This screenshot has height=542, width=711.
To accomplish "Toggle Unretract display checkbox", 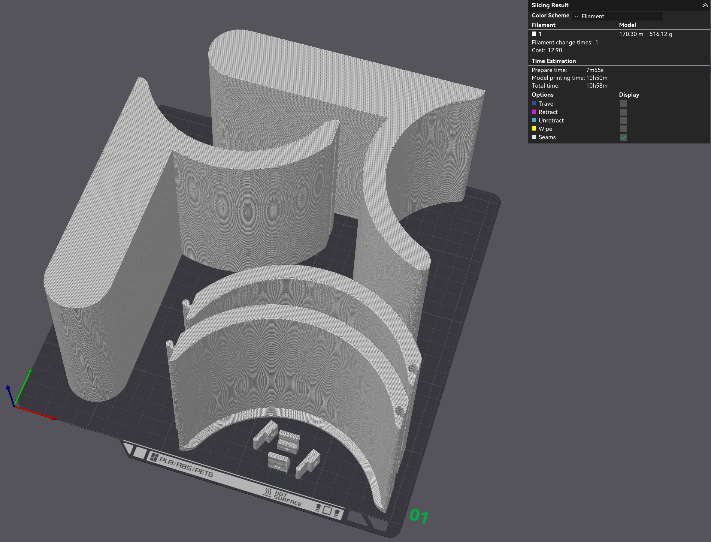I will 624,120.
